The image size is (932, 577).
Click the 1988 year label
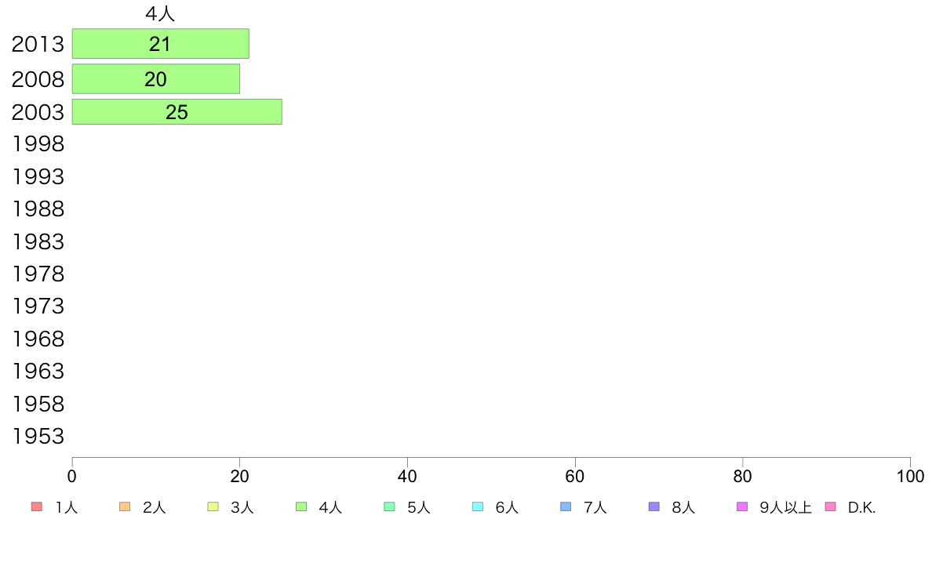38,209
